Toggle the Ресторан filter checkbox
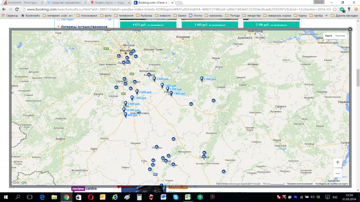Image resolution: width=360 pixels, height=202 pixels. 58,19
